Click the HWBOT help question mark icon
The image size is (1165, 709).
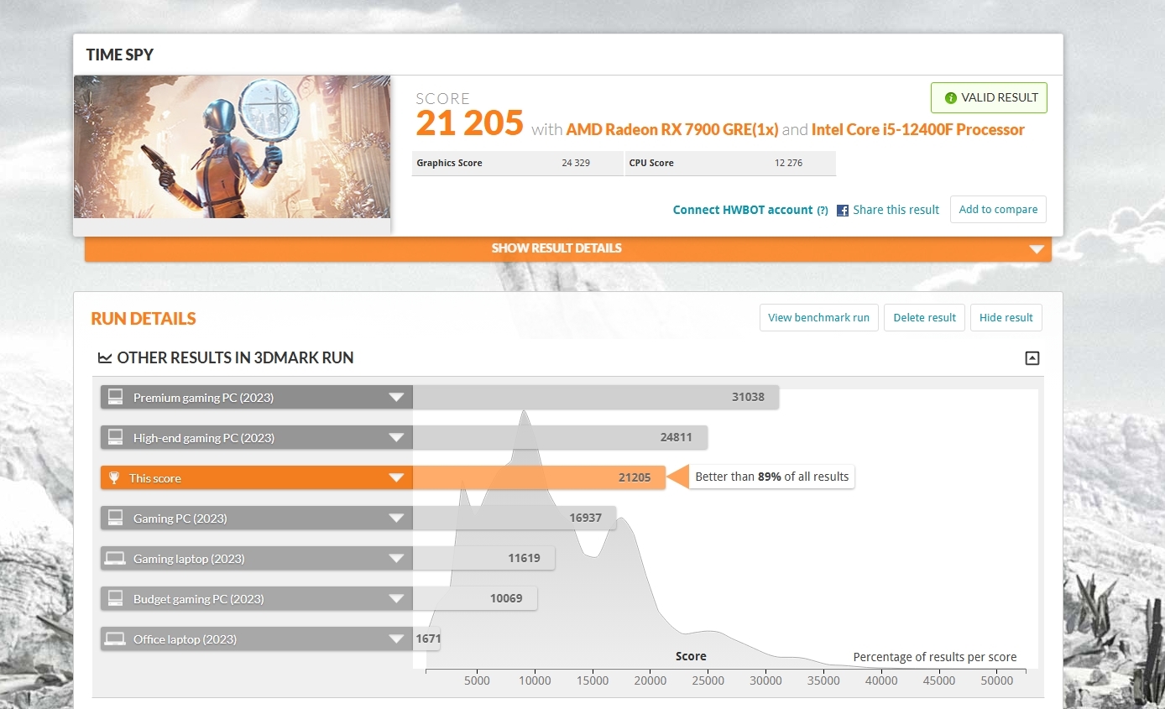coord(823,211)
